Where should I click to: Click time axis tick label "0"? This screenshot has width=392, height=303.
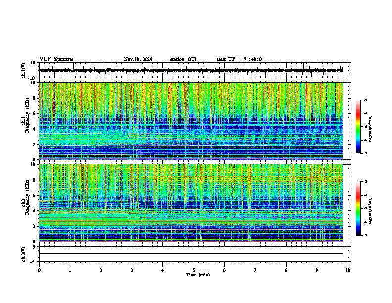(39, 270)
